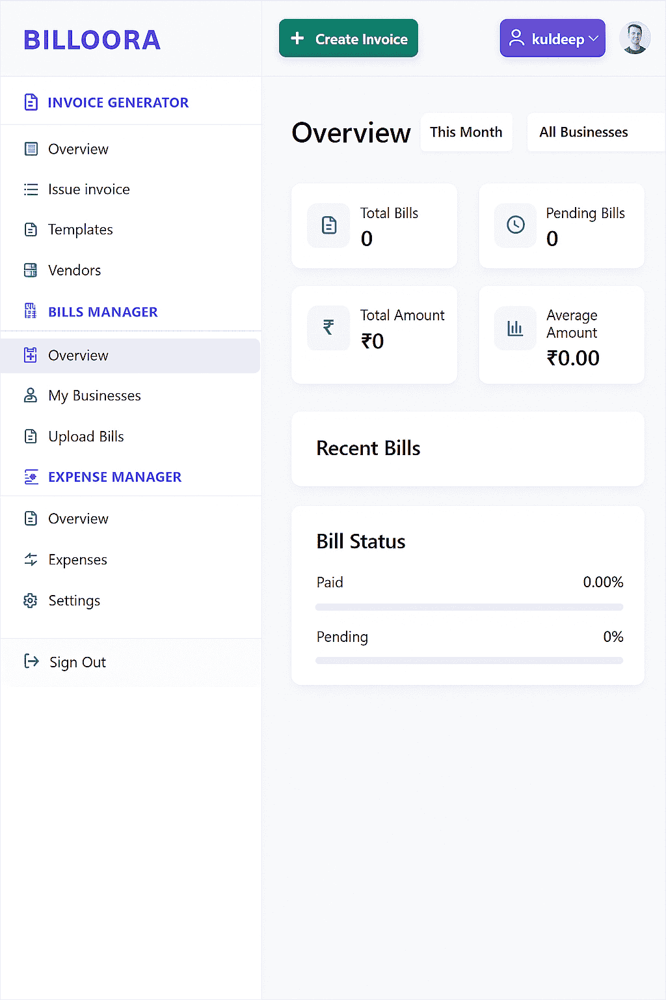
Task: Click the Settings gear icon
Action: tap(31, 600)
